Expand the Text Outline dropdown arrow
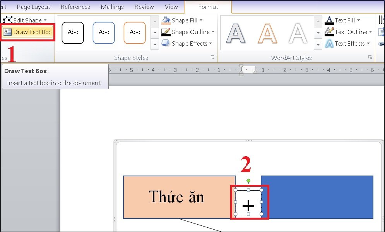This screenshot has width=385, height=232. coord(370,32)
